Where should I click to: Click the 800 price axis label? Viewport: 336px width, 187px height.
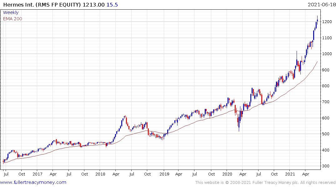click(326, 86)
